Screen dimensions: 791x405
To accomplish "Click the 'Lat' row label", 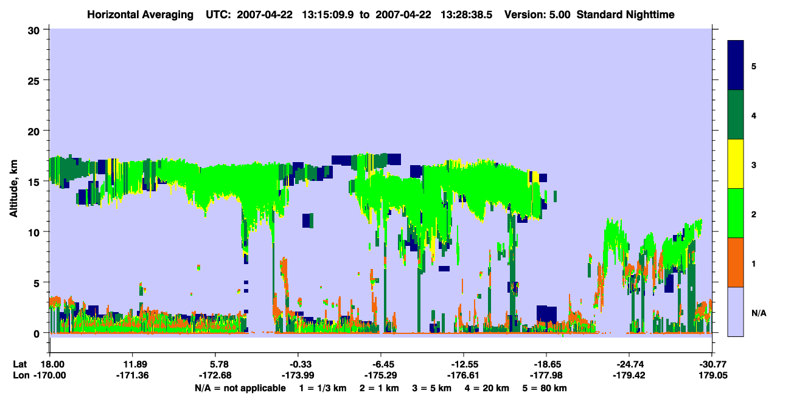I will coord(20,364).
